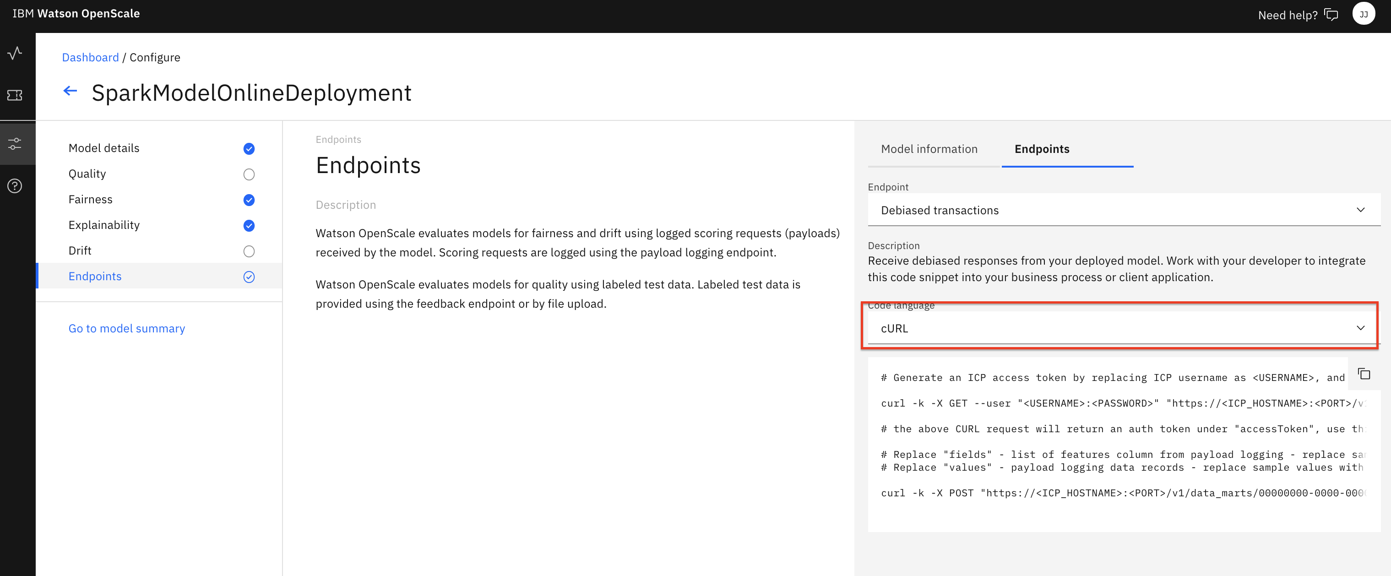Open the insights activity icon in sidebar
Image resolution: width=1391 pixels, height=576 pixels.
pyautogui.click(x=15, y=53)
